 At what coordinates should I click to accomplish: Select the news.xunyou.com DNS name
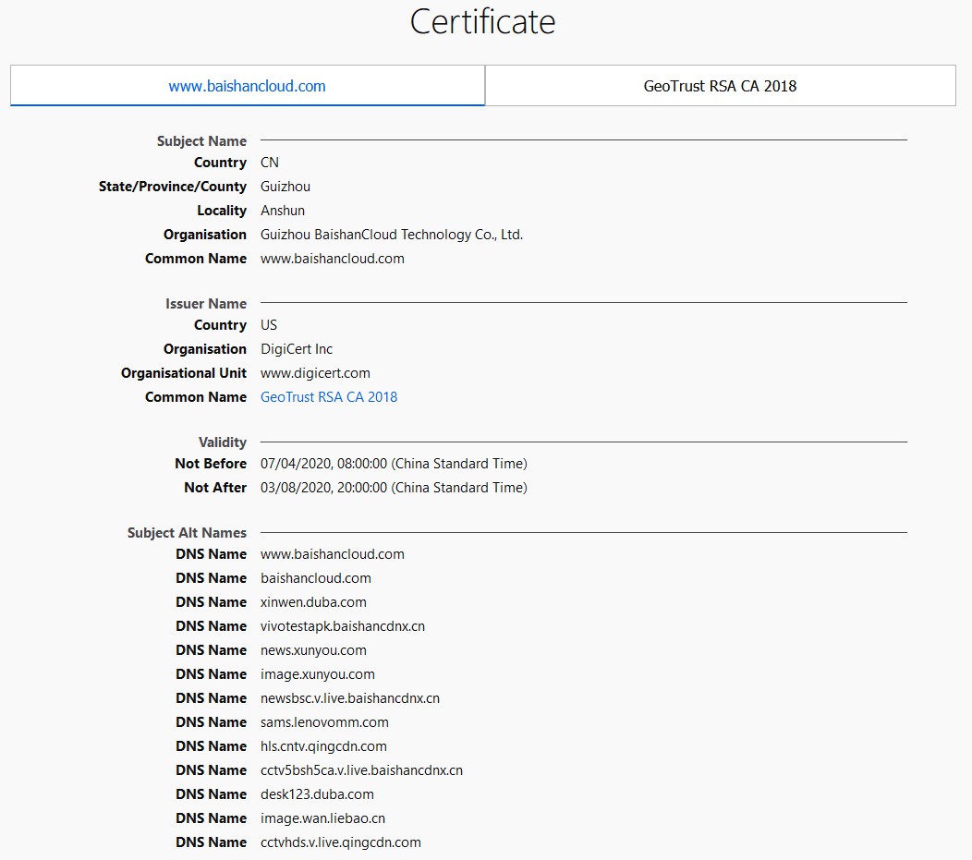(313, 650)
